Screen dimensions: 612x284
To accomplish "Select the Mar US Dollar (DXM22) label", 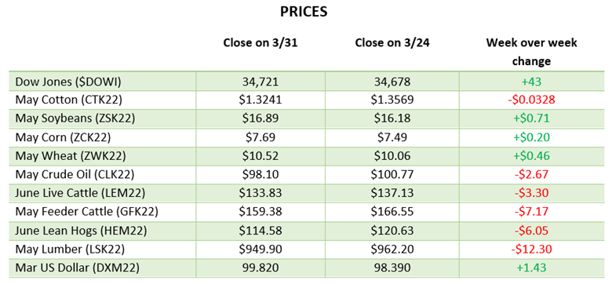I will 77,268.
